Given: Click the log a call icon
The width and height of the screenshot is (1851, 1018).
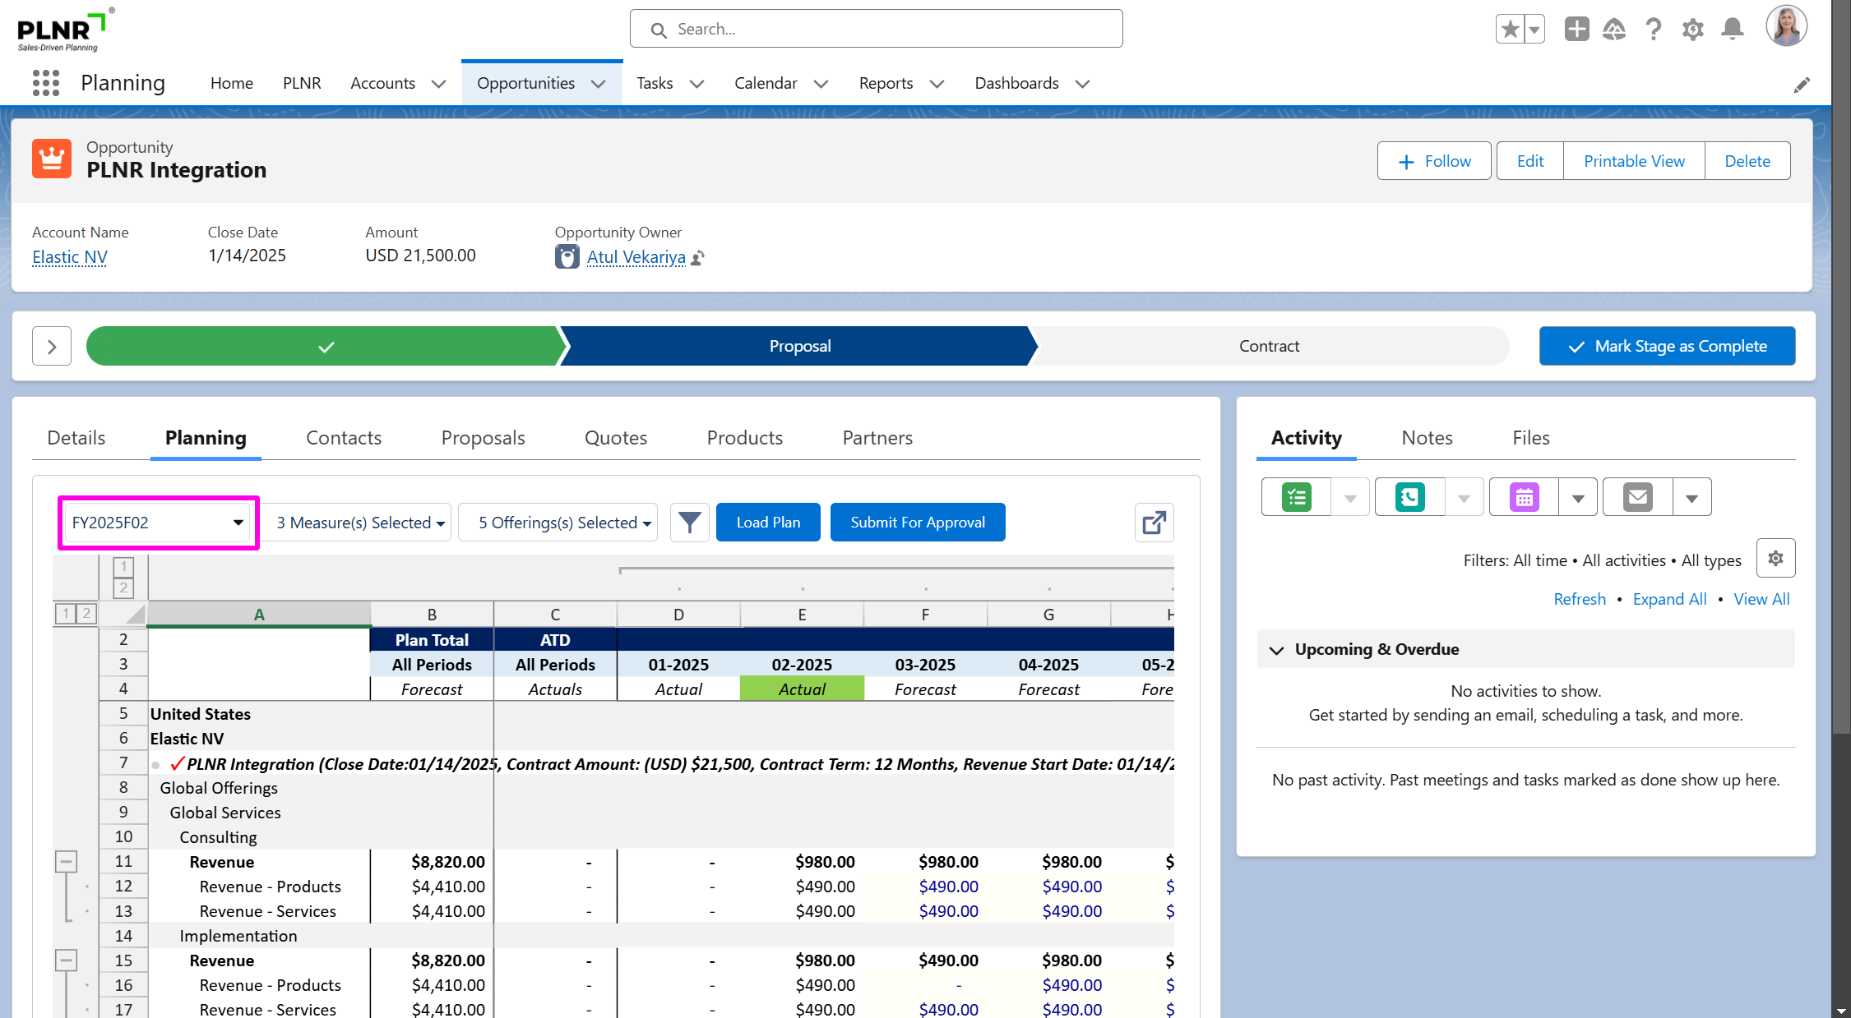Looking at the screenshot, I should pos(1409,497).
